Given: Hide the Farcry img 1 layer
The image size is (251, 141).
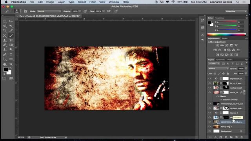Looking at the screenshot, I should point(209,127).
